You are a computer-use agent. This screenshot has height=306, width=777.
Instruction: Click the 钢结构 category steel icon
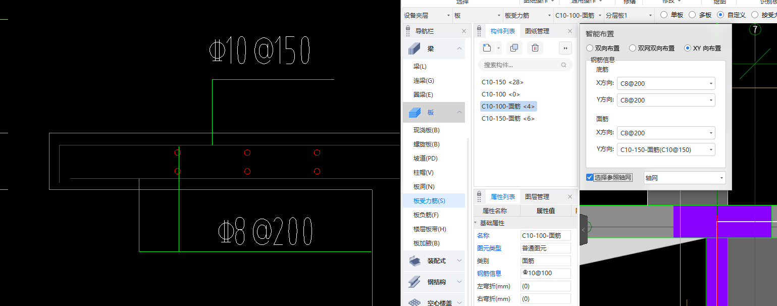[415, 282]
